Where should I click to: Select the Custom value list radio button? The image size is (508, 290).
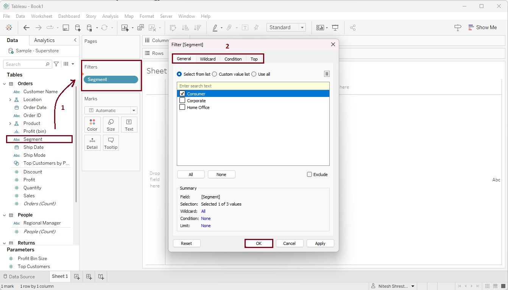215,74
